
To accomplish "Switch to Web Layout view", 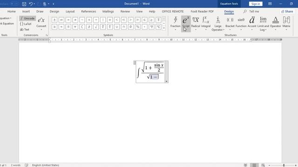I will click(263, 165).
